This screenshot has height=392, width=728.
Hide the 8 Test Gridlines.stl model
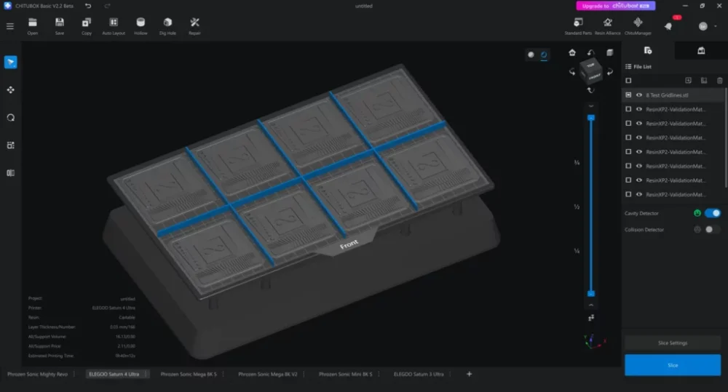click(x=639, y=95)
